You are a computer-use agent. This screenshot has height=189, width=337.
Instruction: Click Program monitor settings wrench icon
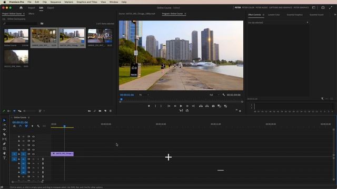(223, 94)
